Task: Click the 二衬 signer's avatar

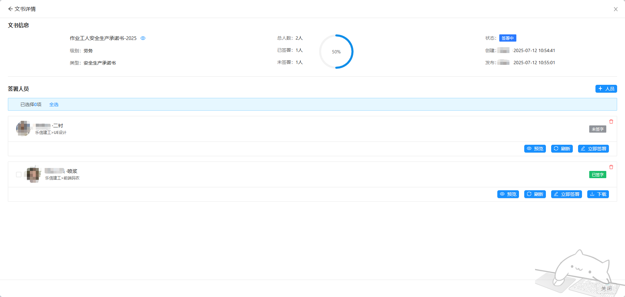Action: click(23, 128)
